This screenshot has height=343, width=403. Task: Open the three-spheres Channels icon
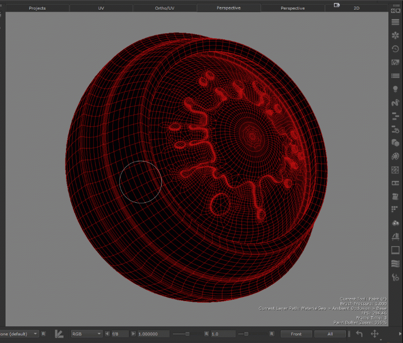pyautogui.click(x=395, y=223)
